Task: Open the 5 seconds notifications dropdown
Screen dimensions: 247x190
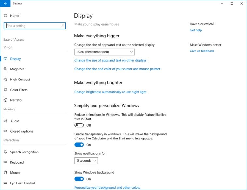Action: tap(86, 161)
